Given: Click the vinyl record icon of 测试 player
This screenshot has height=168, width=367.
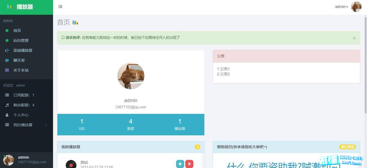Looking at the screenshot, I should tap(71, 164).
